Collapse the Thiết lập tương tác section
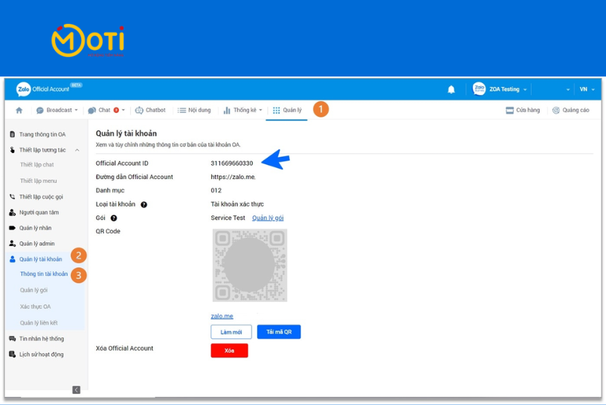 [77, 150]
